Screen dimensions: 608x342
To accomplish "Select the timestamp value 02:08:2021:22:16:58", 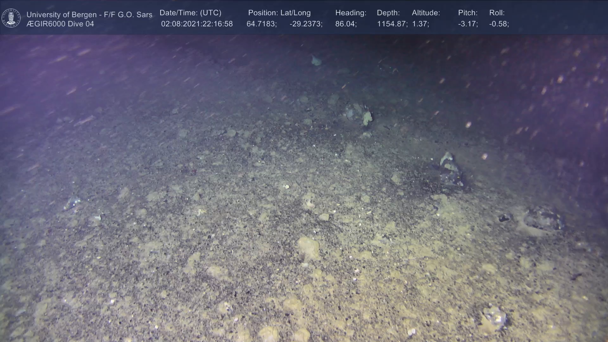I will point(197,24).
